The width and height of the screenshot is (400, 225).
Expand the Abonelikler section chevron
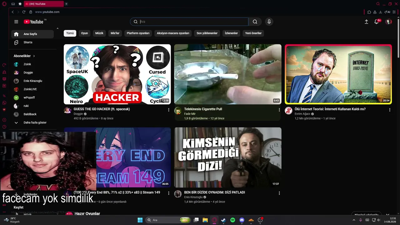point(34,56)
